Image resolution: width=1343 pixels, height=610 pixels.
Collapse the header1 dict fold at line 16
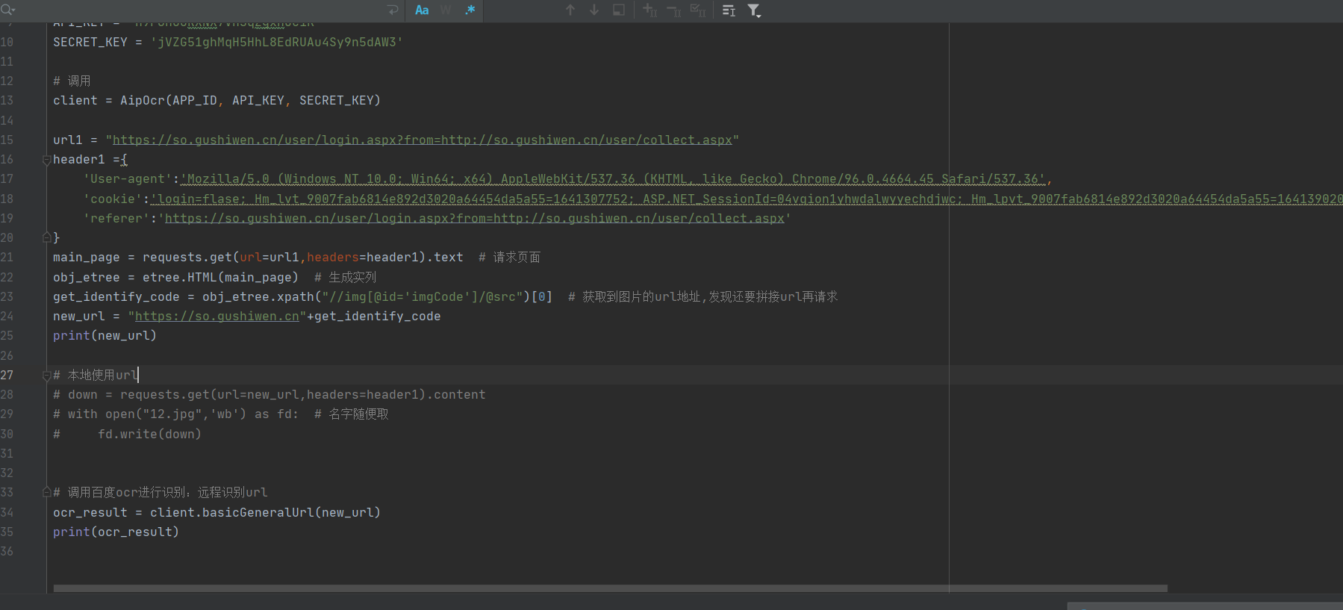pos(46,160)
